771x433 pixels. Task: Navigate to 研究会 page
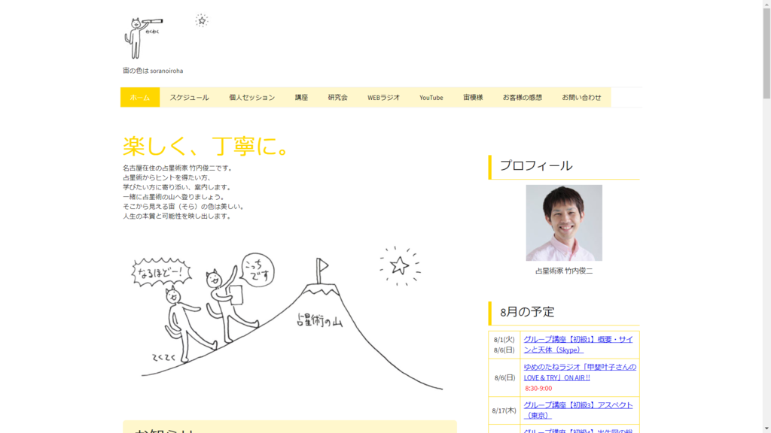tap(338, 97)
